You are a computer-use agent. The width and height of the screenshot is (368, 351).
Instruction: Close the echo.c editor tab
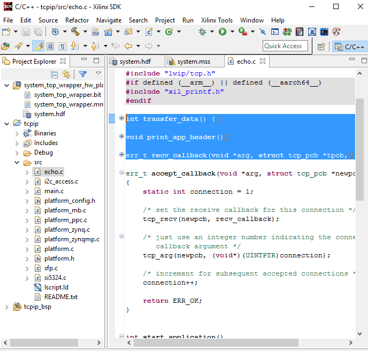coord(263,62)
